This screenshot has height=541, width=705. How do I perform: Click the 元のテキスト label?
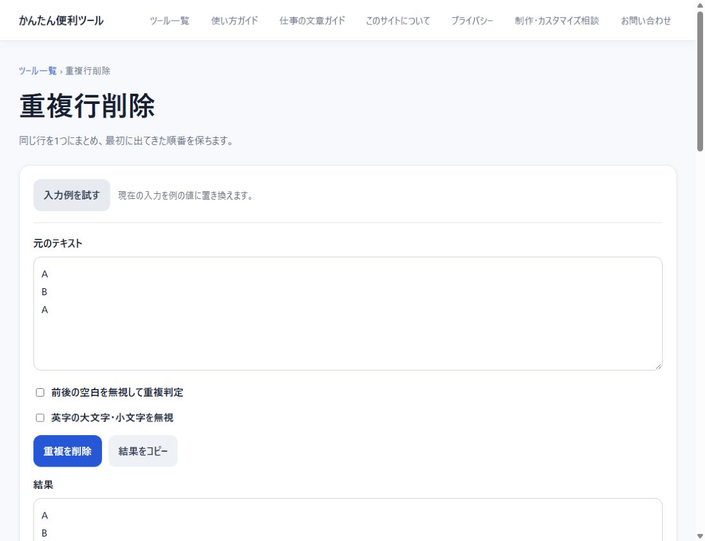click(58, 243)
